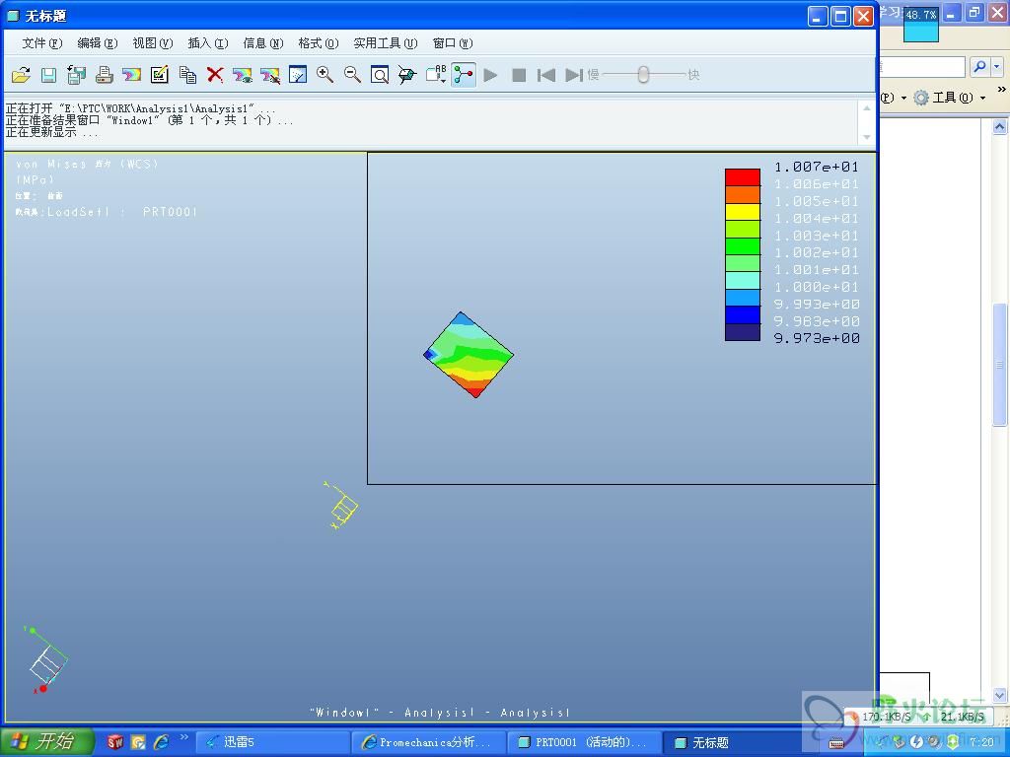
Task: Open the 实用工具 menu
Action: click(x=385, y=43)
